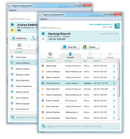Viewport: 130px width, 139px height.
Task: Click Outlook icon beside Fausto Mesolella row
Action: 43,118
